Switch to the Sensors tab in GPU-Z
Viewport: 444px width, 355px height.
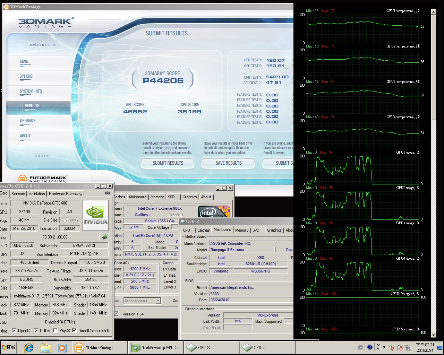(18, 194)
